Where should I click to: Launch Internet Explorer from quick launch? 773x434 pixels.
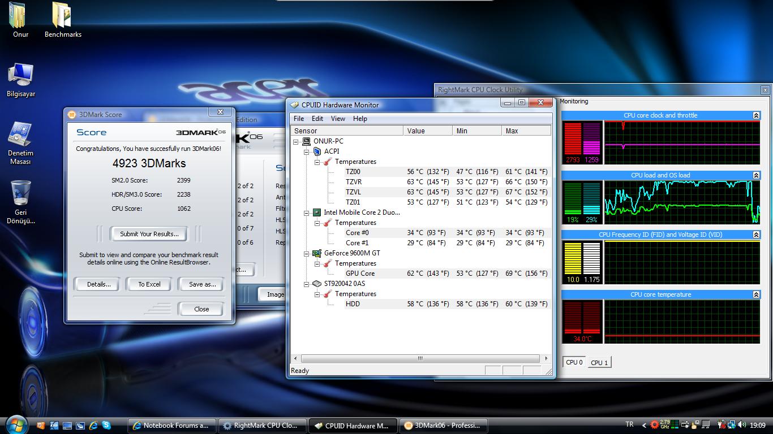(x=93, y=426)
